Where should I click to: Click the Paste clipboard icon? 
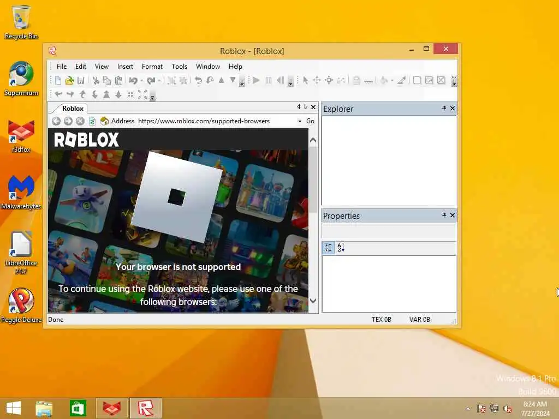[x=118, y=81]
